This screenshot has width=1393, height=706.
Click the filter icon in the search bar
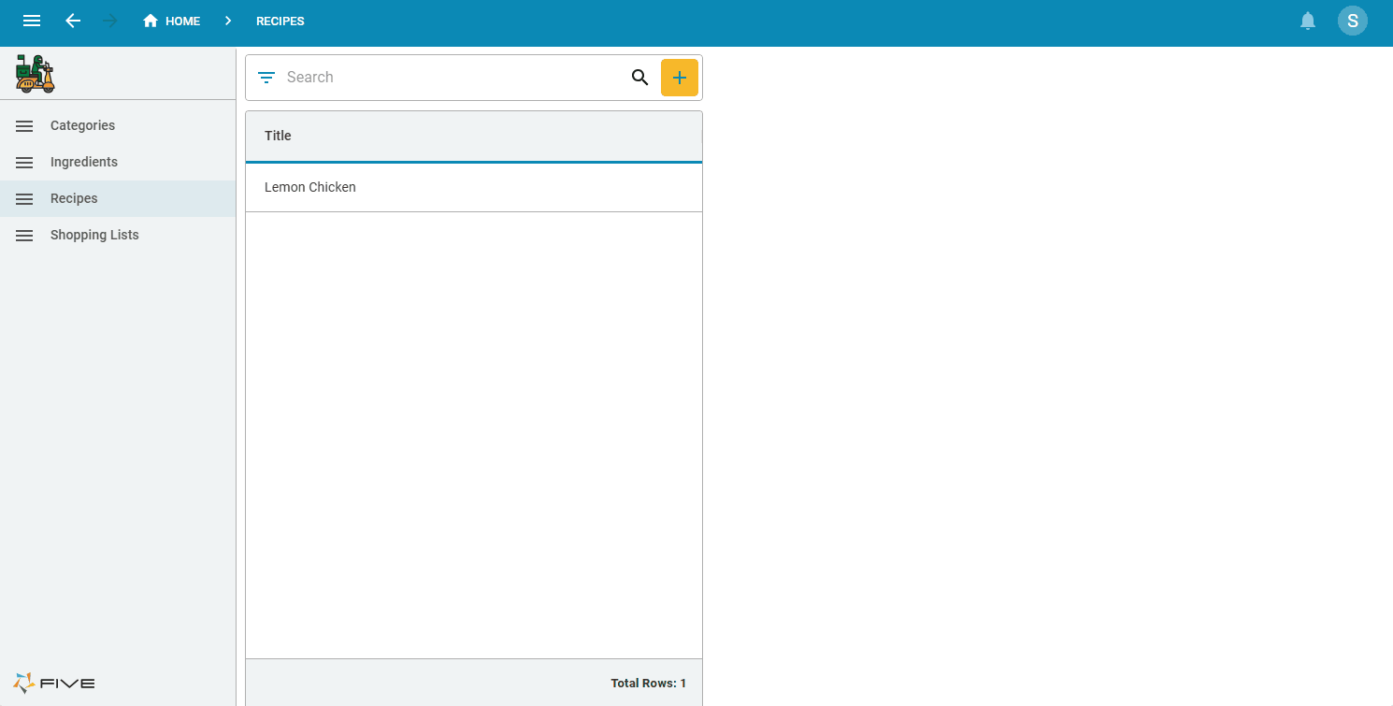266,77
